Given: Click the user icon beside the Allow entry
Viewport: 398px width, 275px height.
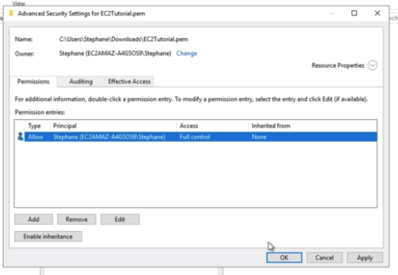Looking at the screenshot, I should click(x=21, y=137).
